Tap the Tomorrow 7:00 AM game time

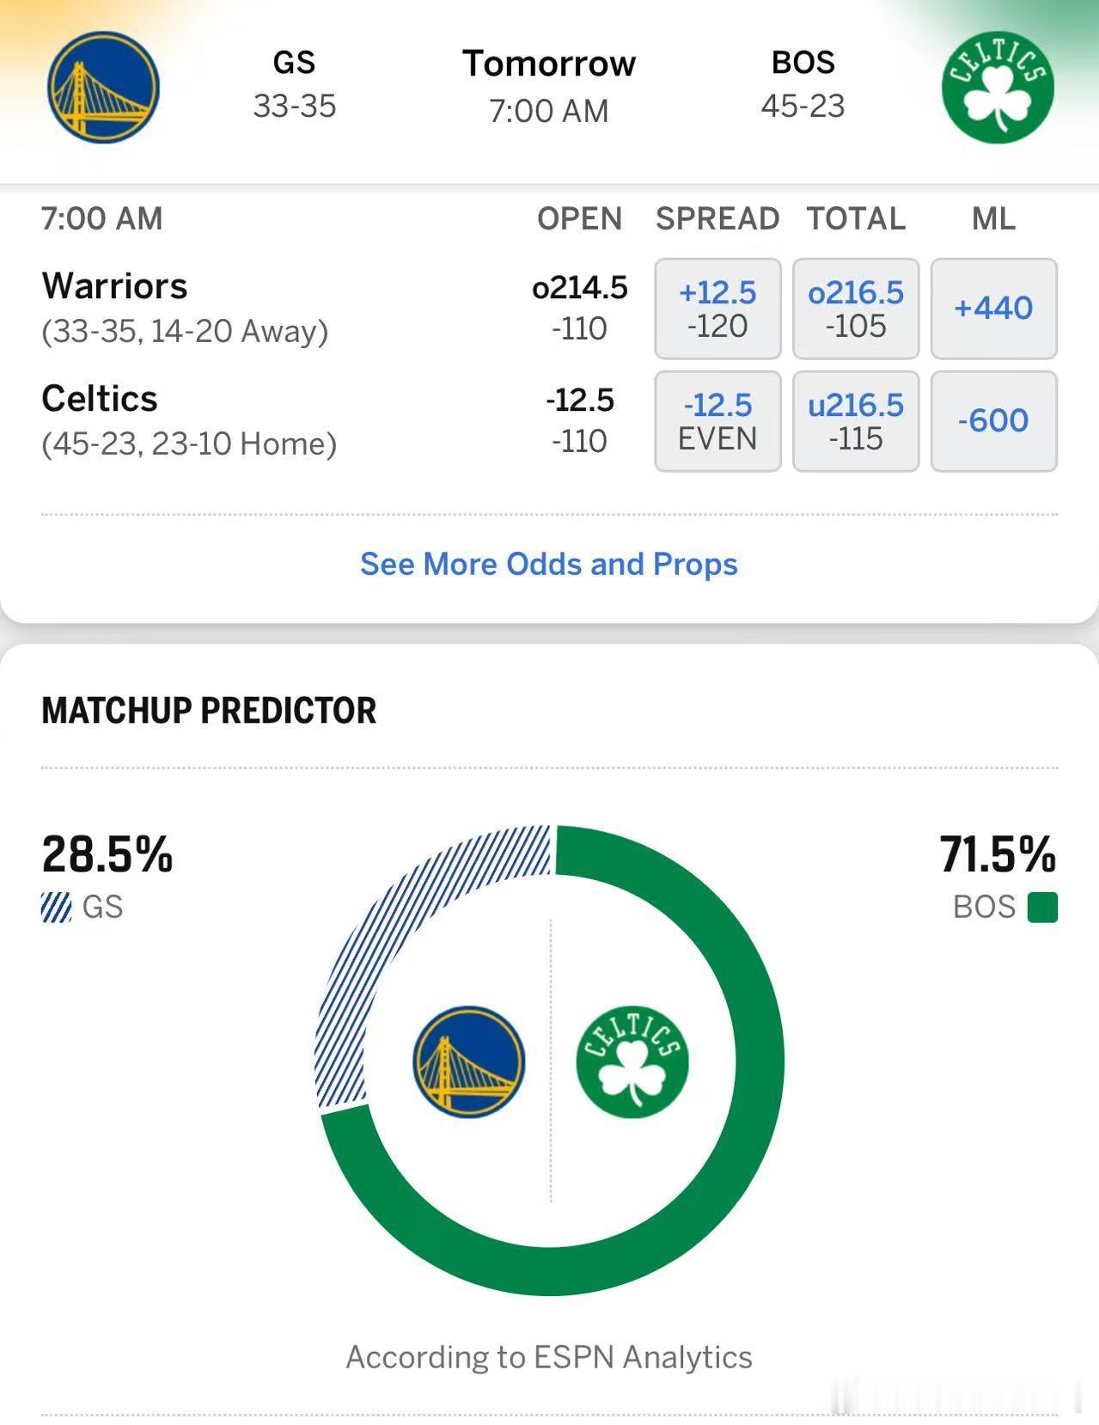pos(549,86)
